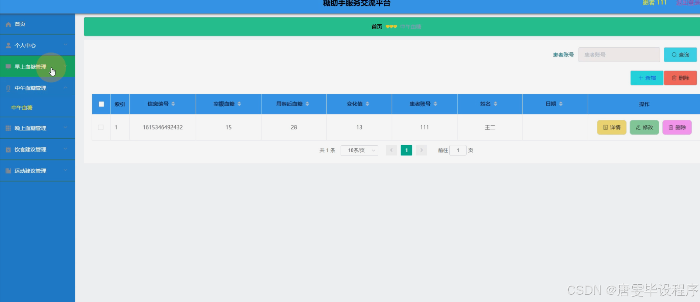
Task: Expand the 早上血糖管理 menu chevron
Action: coord(65,66)
